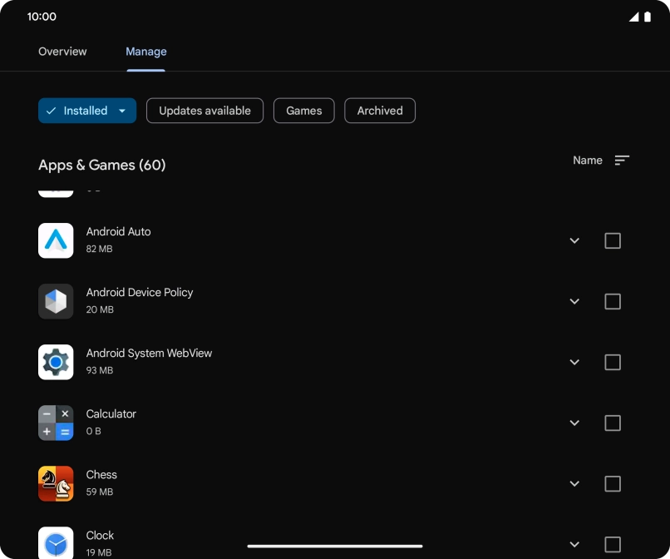Tap the Android System WebView gear icon
Screen dimensions: 670x559
[56, 362]
